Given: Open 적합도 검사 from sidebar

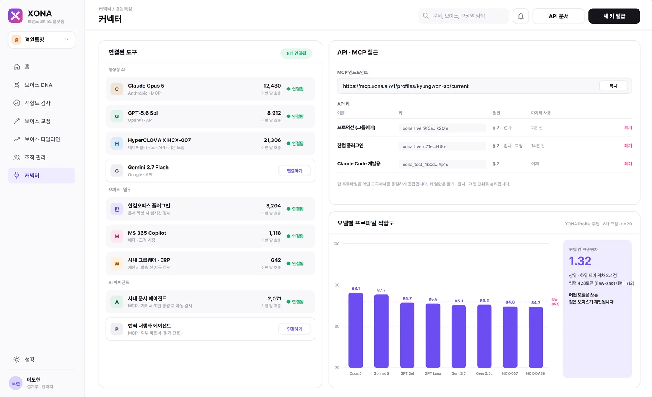Looking at the screenshot, I should [42, 103].
